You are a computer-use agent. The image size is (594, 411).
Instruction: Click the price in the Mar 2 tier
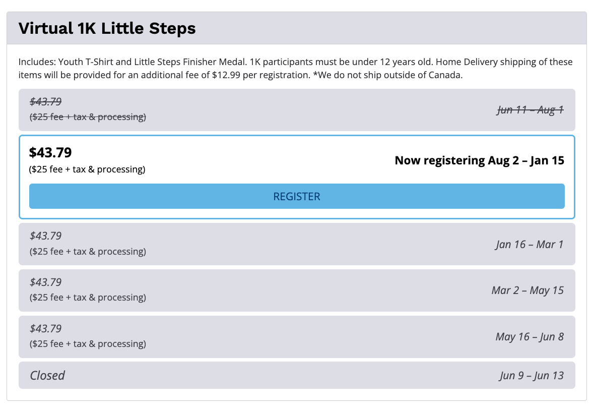45,282
